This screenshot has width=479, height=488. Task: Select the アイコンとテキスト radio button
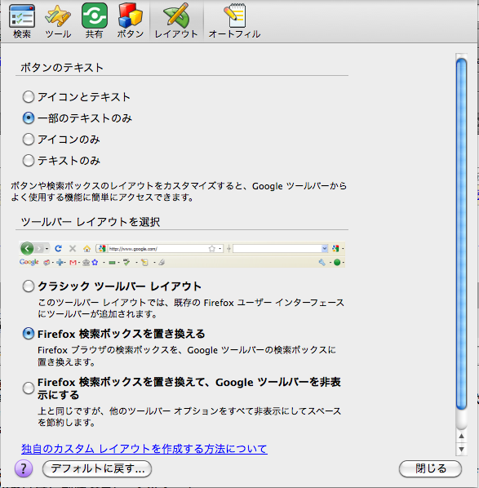[x=29, y=97]
